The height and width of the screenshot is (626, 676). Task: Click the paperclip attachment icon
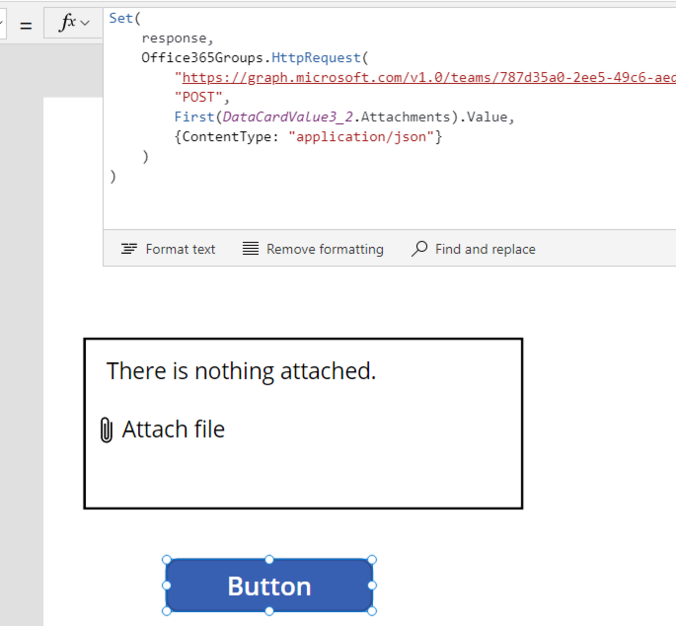106,430
